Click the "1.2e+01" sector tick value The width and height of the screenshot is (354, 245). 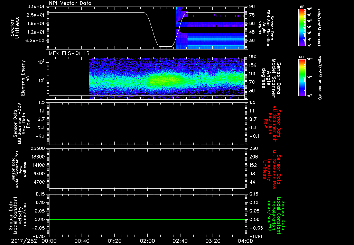tap(36, 32)
